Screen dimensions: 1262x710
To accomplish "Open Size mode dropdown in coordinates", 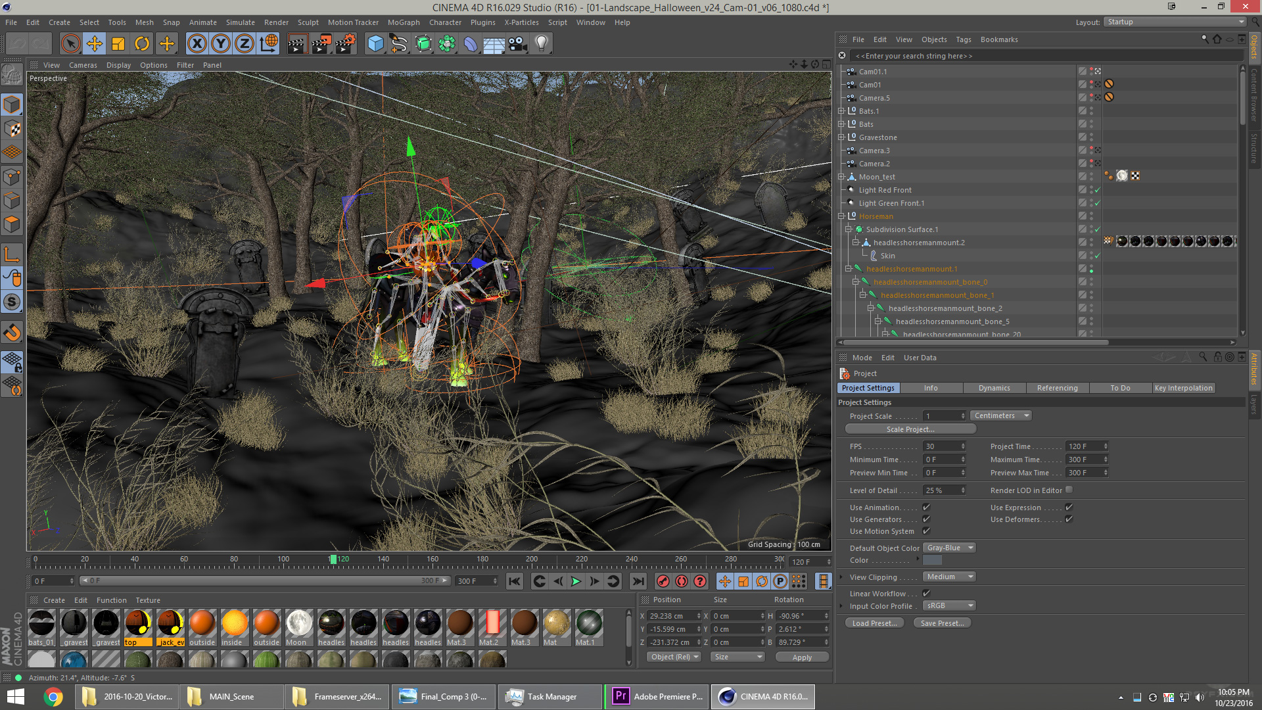I will point(737,657).
